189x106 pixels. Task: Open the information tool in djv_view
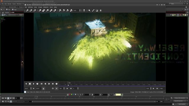pos(101,11)
